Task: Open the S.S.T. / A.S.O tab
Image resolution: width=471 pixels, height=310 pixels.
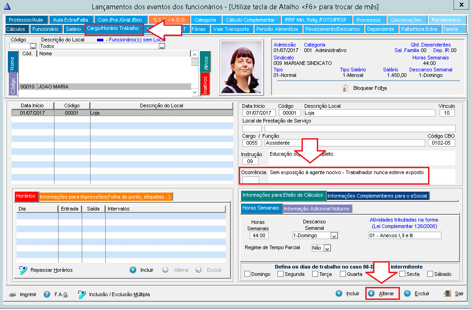Action: (169, 20)
